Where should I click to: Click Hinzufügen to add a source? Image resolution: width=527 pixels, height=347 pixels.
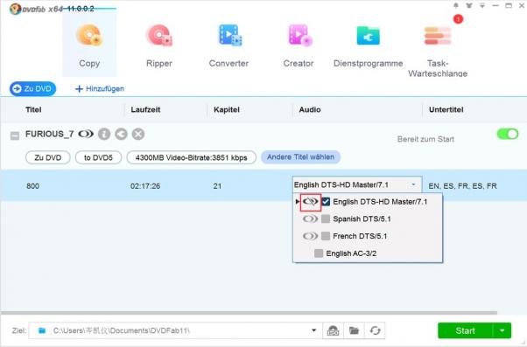(x=100, y=88)
